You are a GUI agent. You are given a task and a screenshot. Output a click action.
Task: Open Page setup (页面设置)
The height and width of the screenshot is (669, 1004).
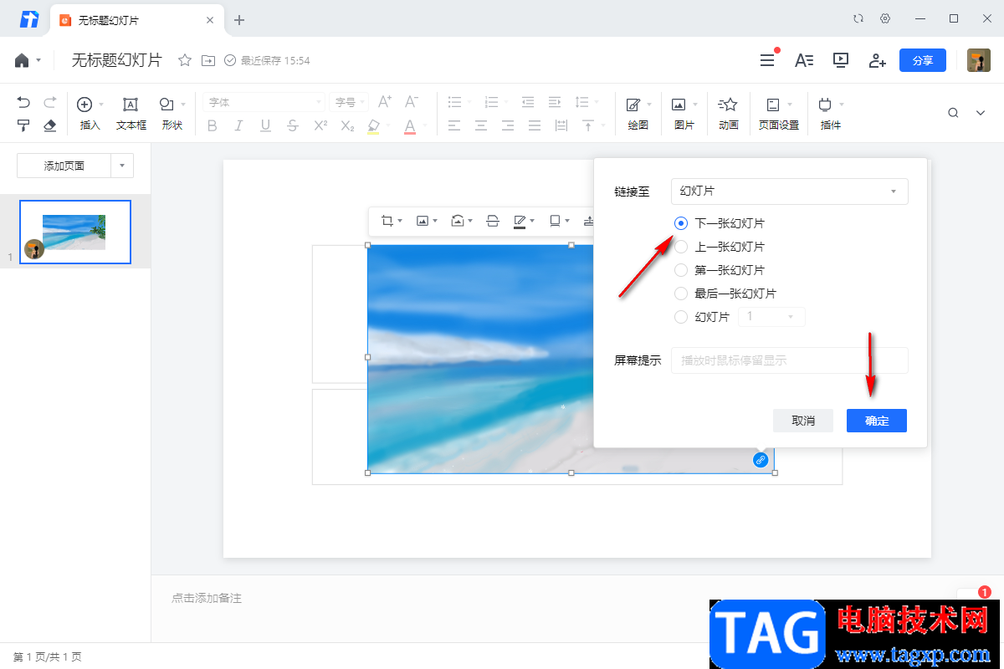pos(779,114)
